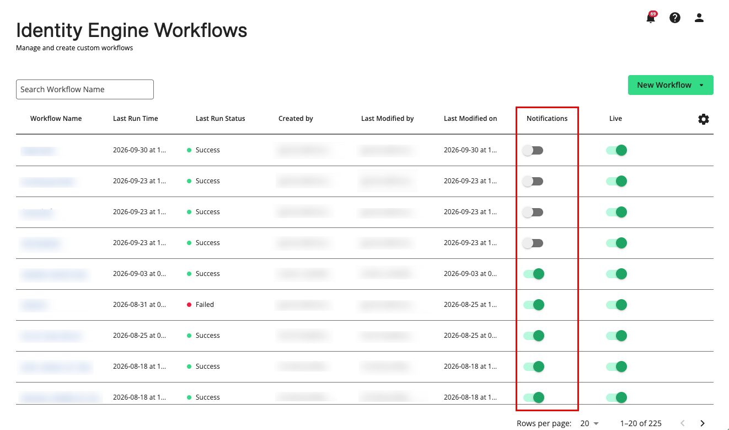Sort by the Workflow Name column header

(56, 119)
